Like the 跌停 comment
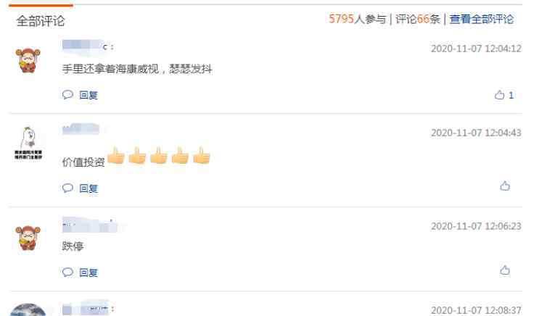This screenshot has height=316, width=542. coord(505,270)
